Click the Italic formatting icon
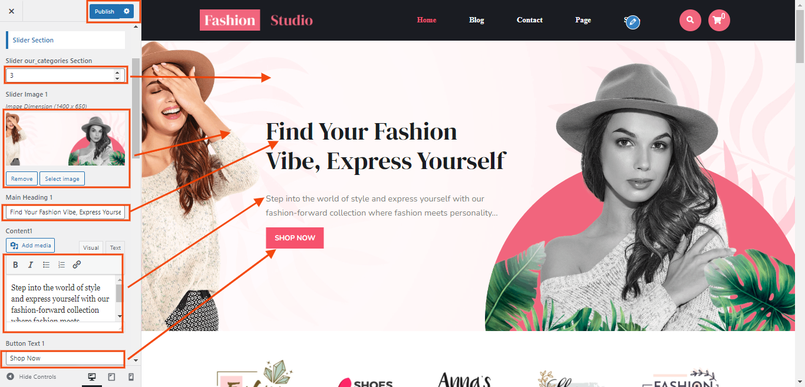 click(x=31, y=264)
